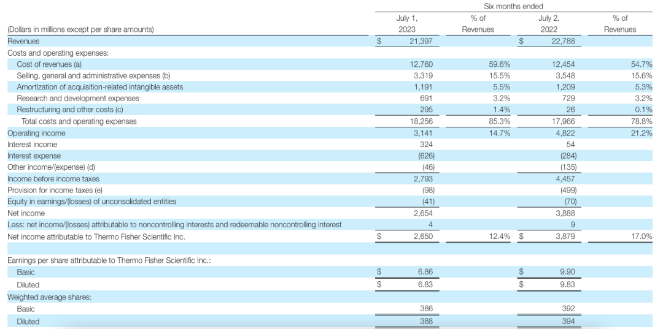
Task: Click the 2023 diluted EPS value 6.83
Action: coord(426,285)
